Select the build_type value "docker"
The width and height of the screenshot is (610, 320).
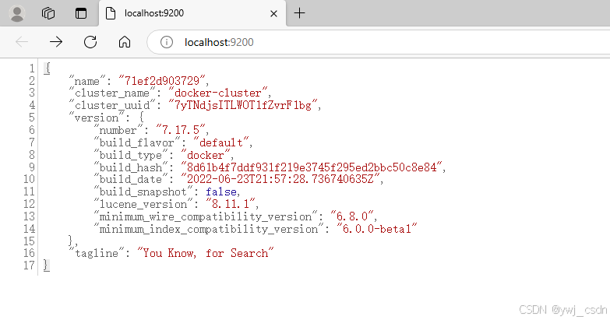(x=205, y=155)
